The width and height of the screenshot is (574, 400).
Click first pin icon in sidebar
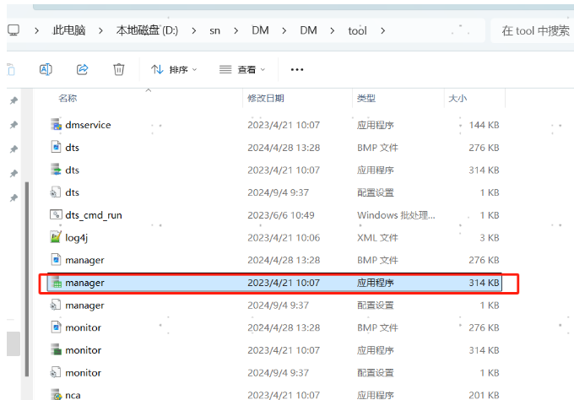pyautogui.click(x=14, y=100)
